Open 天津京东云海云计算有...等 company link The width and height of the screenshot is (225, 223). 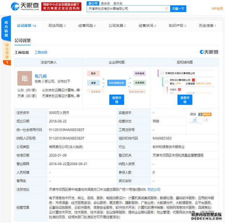(x=61, y=96)
